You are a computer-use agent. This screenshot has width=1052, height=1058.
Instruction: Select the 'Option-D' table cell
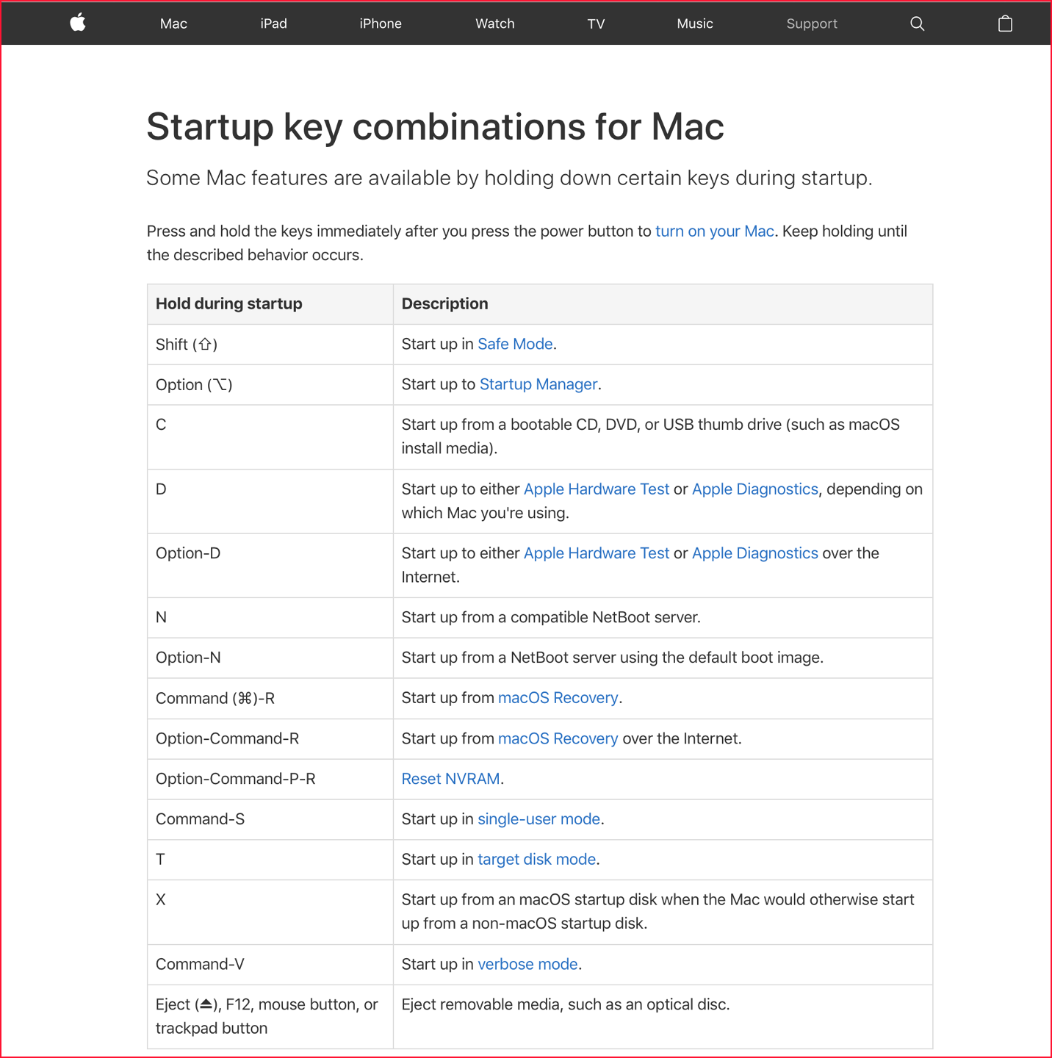tap(270, 566)
